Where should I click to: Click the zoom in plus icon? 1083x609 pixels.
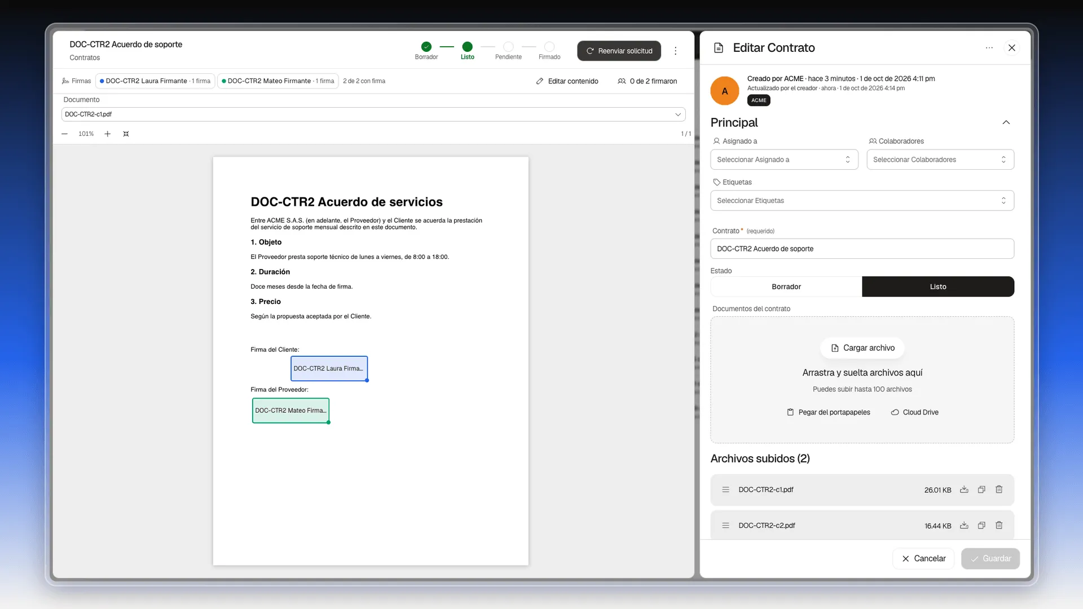[x=107, y=134]
